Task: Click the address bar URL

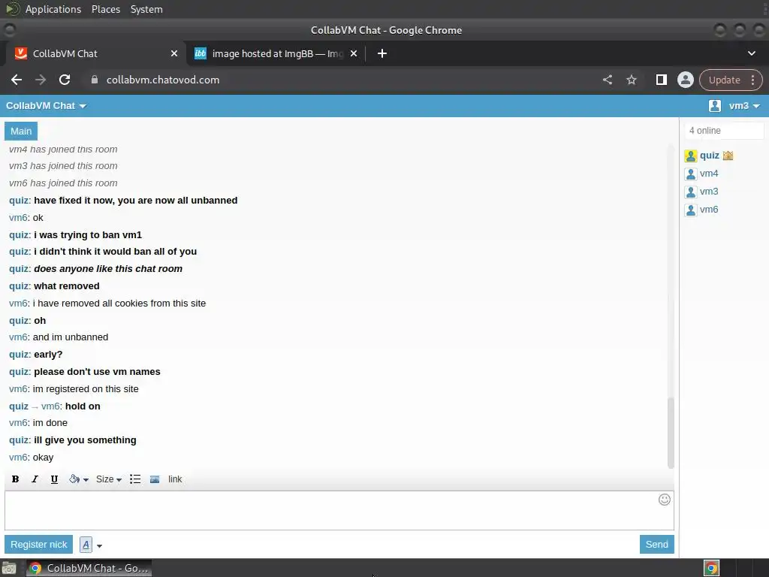Action: (163, 80)
